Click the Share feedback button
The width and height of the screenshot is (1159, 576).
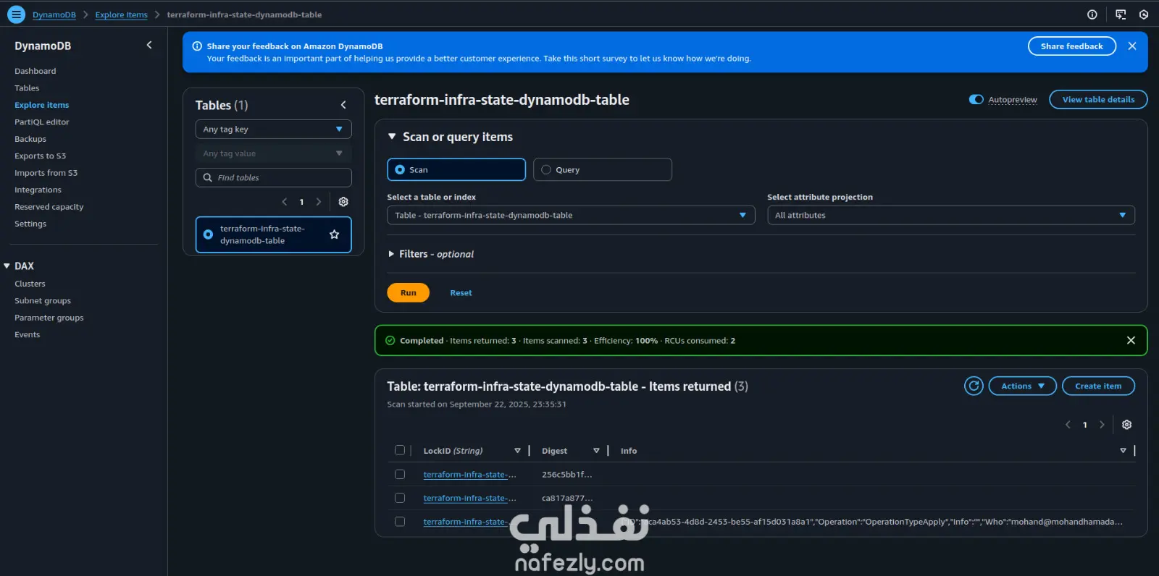pos(1072,46)
